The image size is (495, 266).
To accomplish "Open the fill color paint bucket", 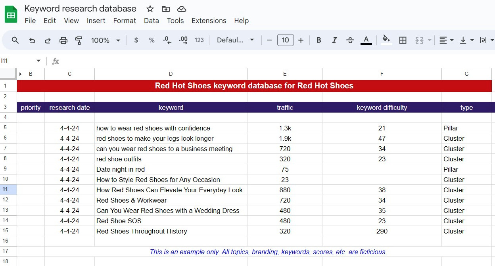I will coord(386,40).
